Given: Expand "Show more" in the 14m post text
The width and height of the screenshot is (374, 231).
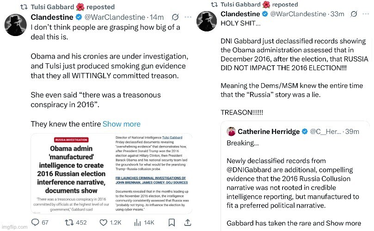Looking at the screenshot, I should 122,124.
